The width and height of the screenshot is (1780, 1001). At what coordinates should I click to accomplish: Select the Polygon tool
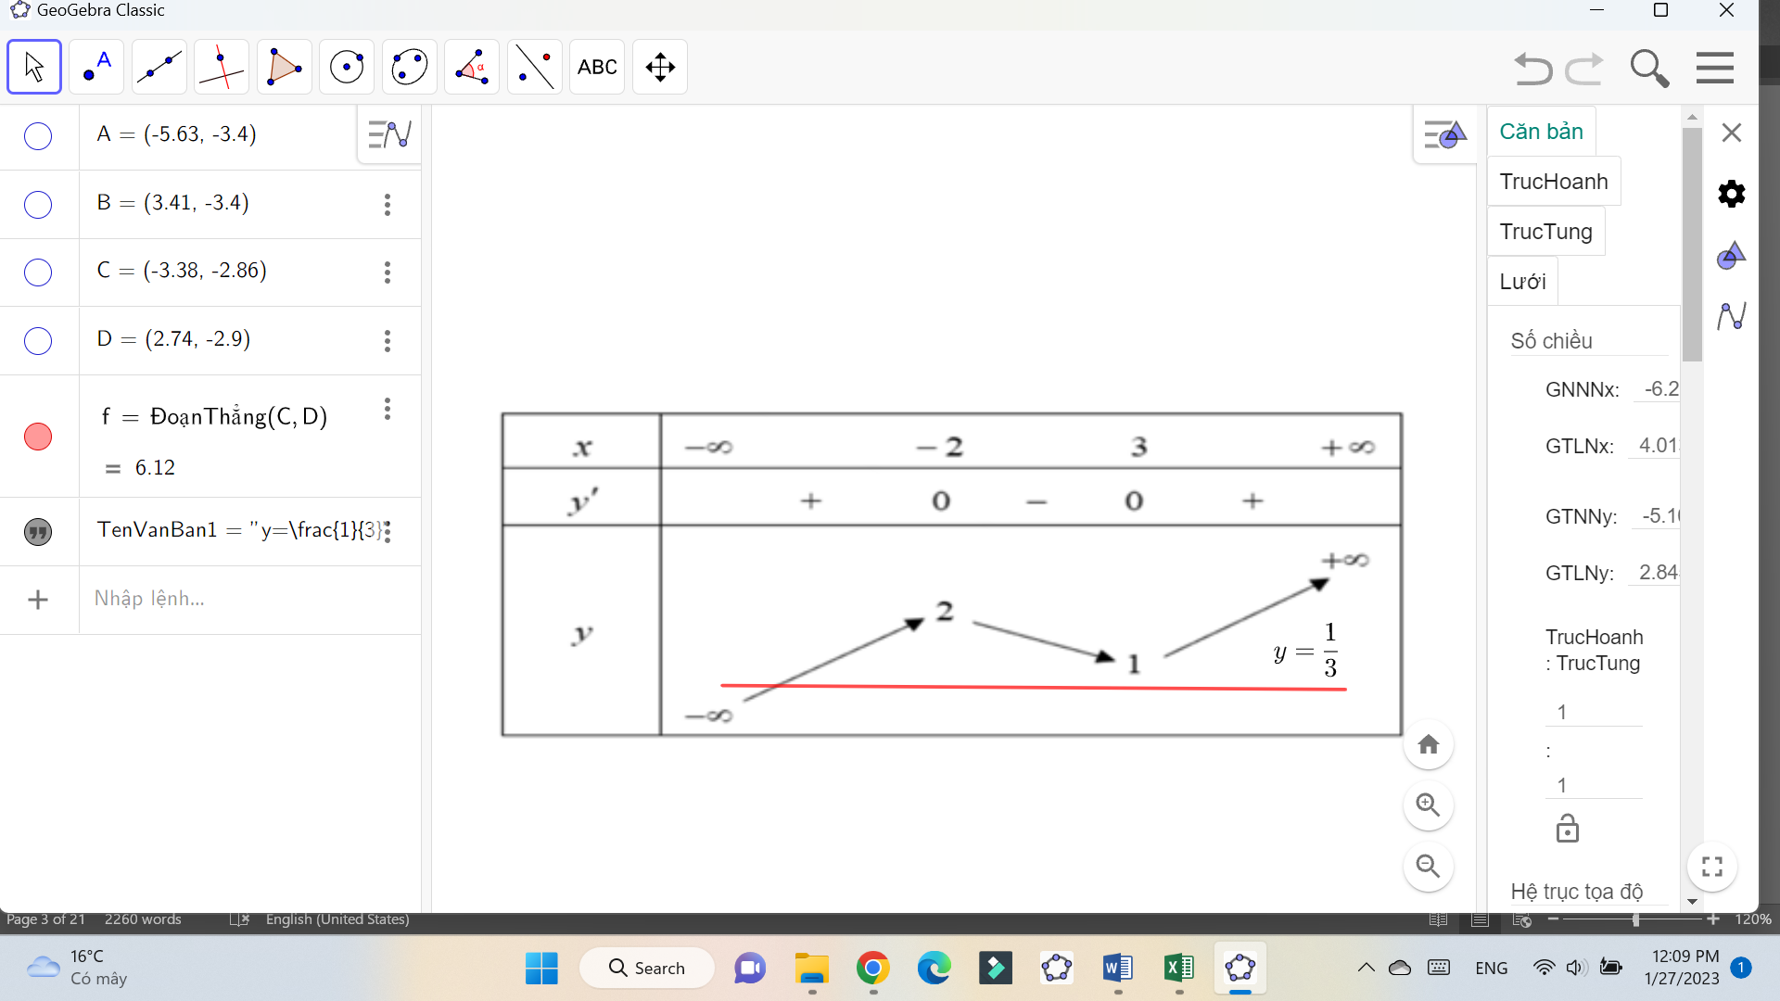coord(284,67)
